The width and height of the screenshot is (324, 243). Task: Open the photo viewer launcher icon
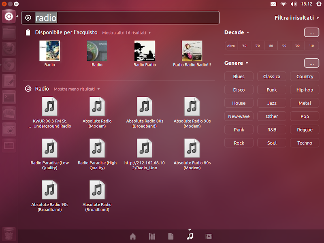pyautogui.click(x=9, y=113)
